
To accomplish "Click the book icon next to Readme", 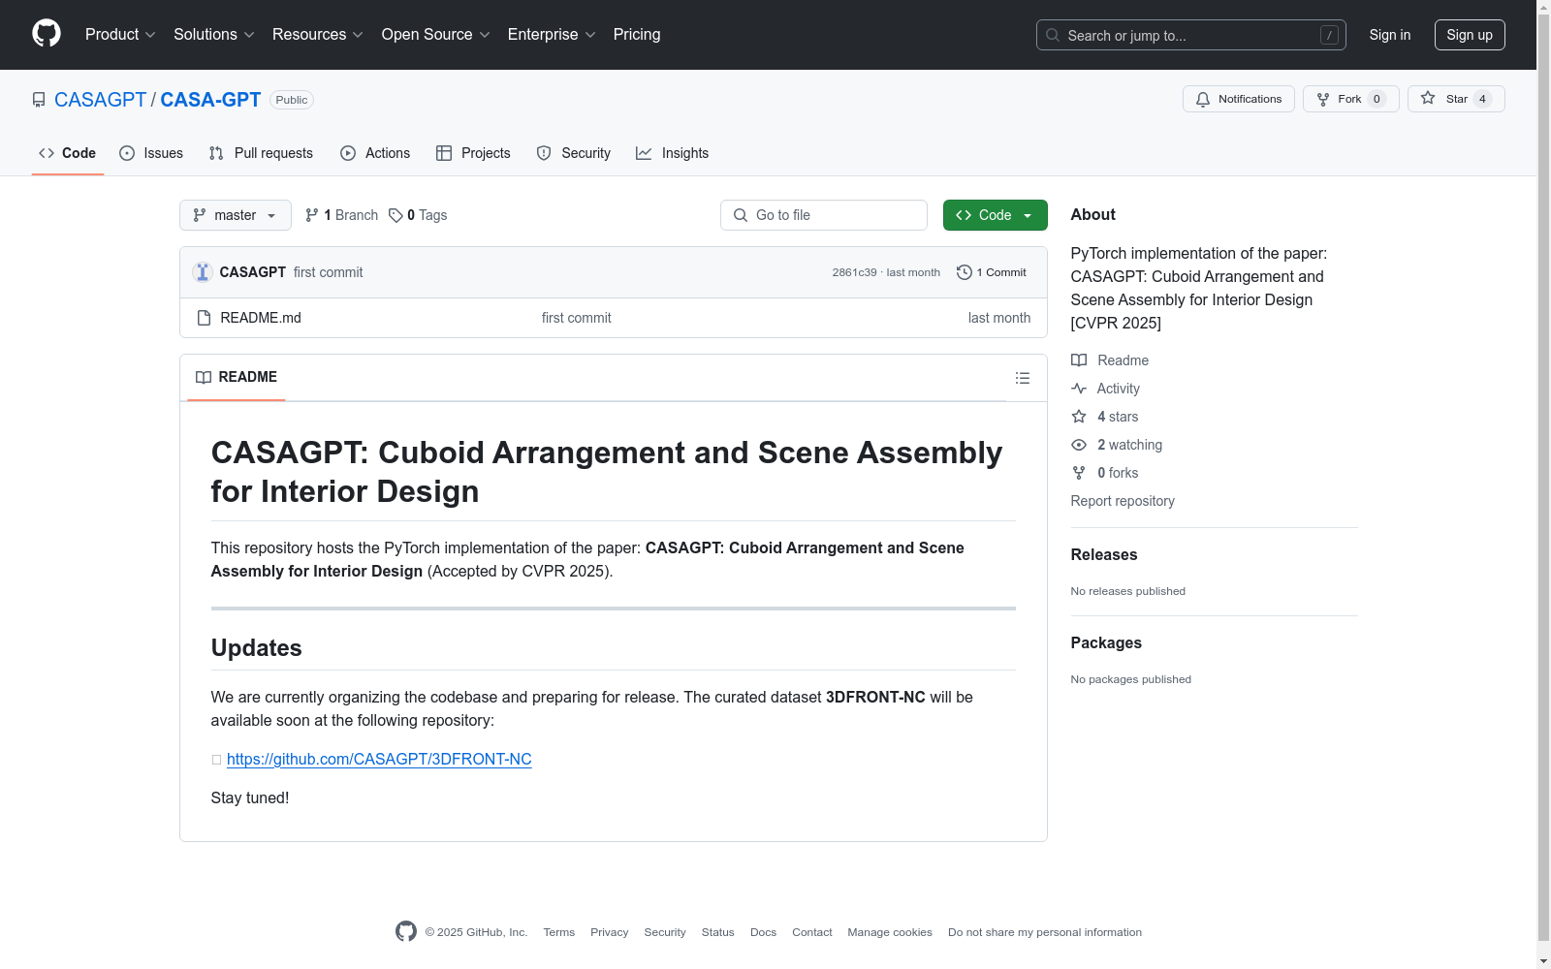I will [x=1079, y=360].
